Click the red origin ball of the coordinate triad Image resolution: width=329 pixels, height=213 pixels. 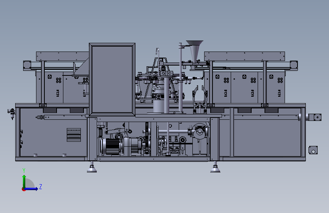pos(24,189)
